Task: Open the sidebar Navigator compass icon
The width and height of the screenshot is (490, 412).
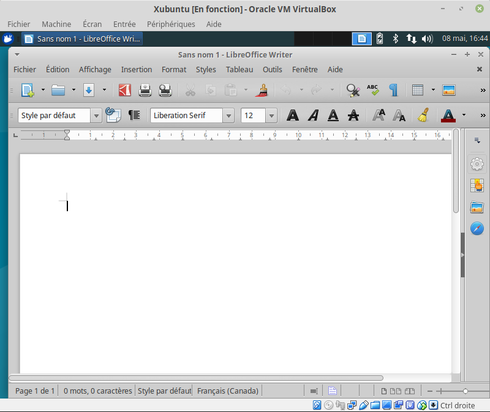Action: [x=477, y=228]
